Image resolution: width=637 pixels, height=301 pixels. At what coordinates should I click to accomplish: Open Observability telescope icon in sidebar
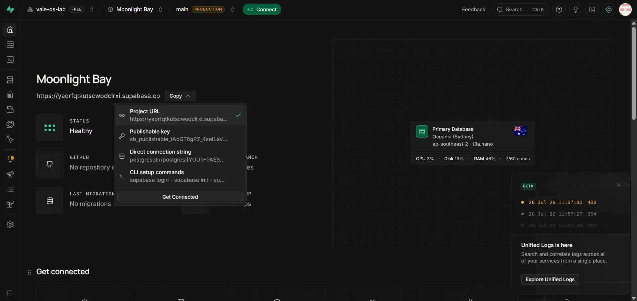click(x=10, y=175)
